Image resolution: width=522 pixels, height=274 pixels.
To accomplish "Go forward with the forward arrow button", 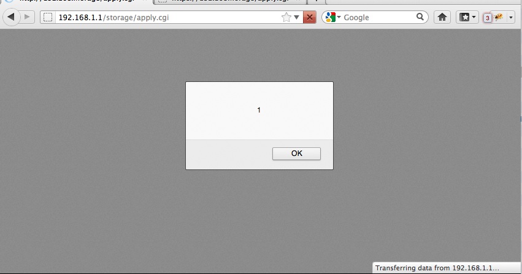I will point(28,17).
